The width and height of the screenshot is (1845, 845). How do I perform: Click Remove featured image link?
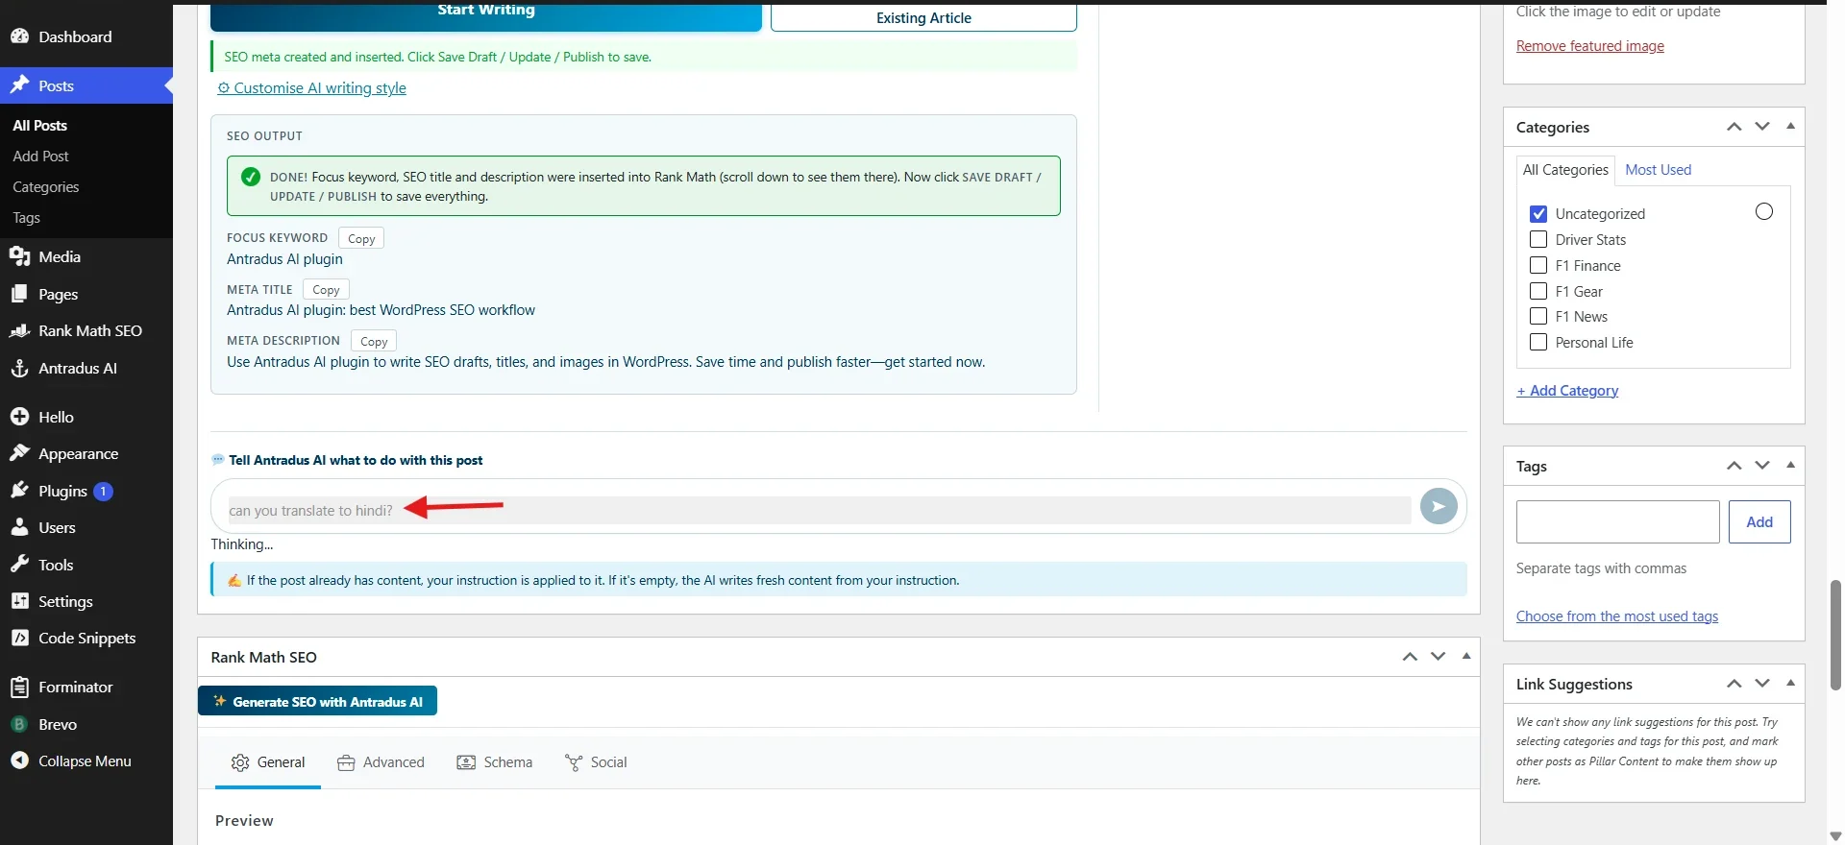1589,46
